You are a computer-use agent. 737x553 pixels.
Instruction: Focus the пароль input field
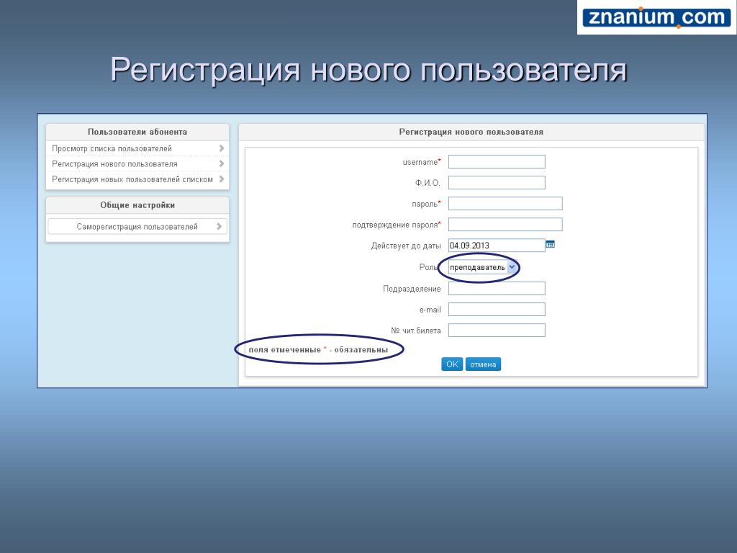click(505, 204)
